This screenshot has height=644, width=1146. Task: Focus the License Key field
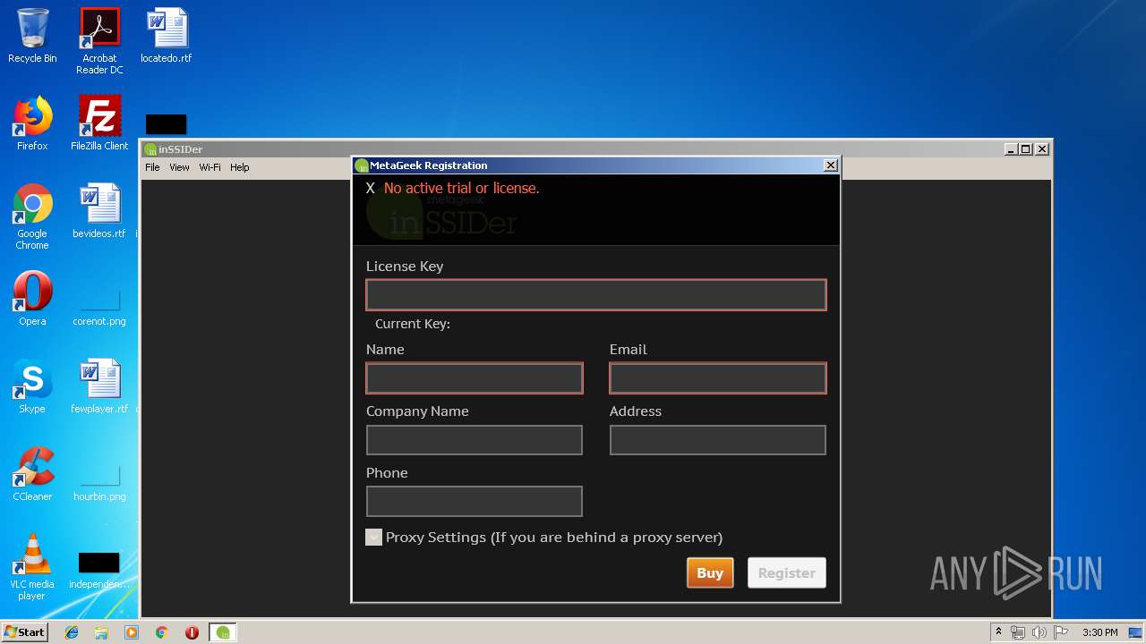(596, 295)
